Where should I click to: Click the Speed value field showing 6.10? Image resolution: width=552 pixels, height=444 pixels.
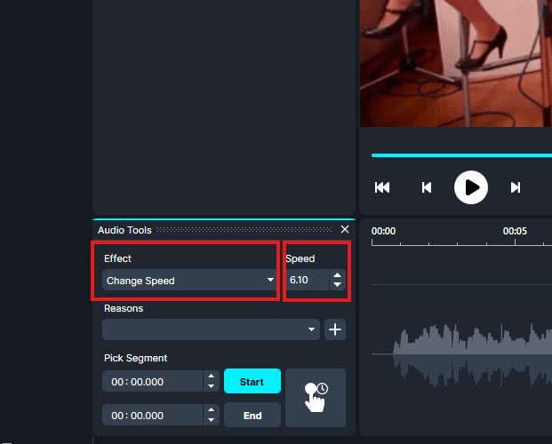click(306, 281)
